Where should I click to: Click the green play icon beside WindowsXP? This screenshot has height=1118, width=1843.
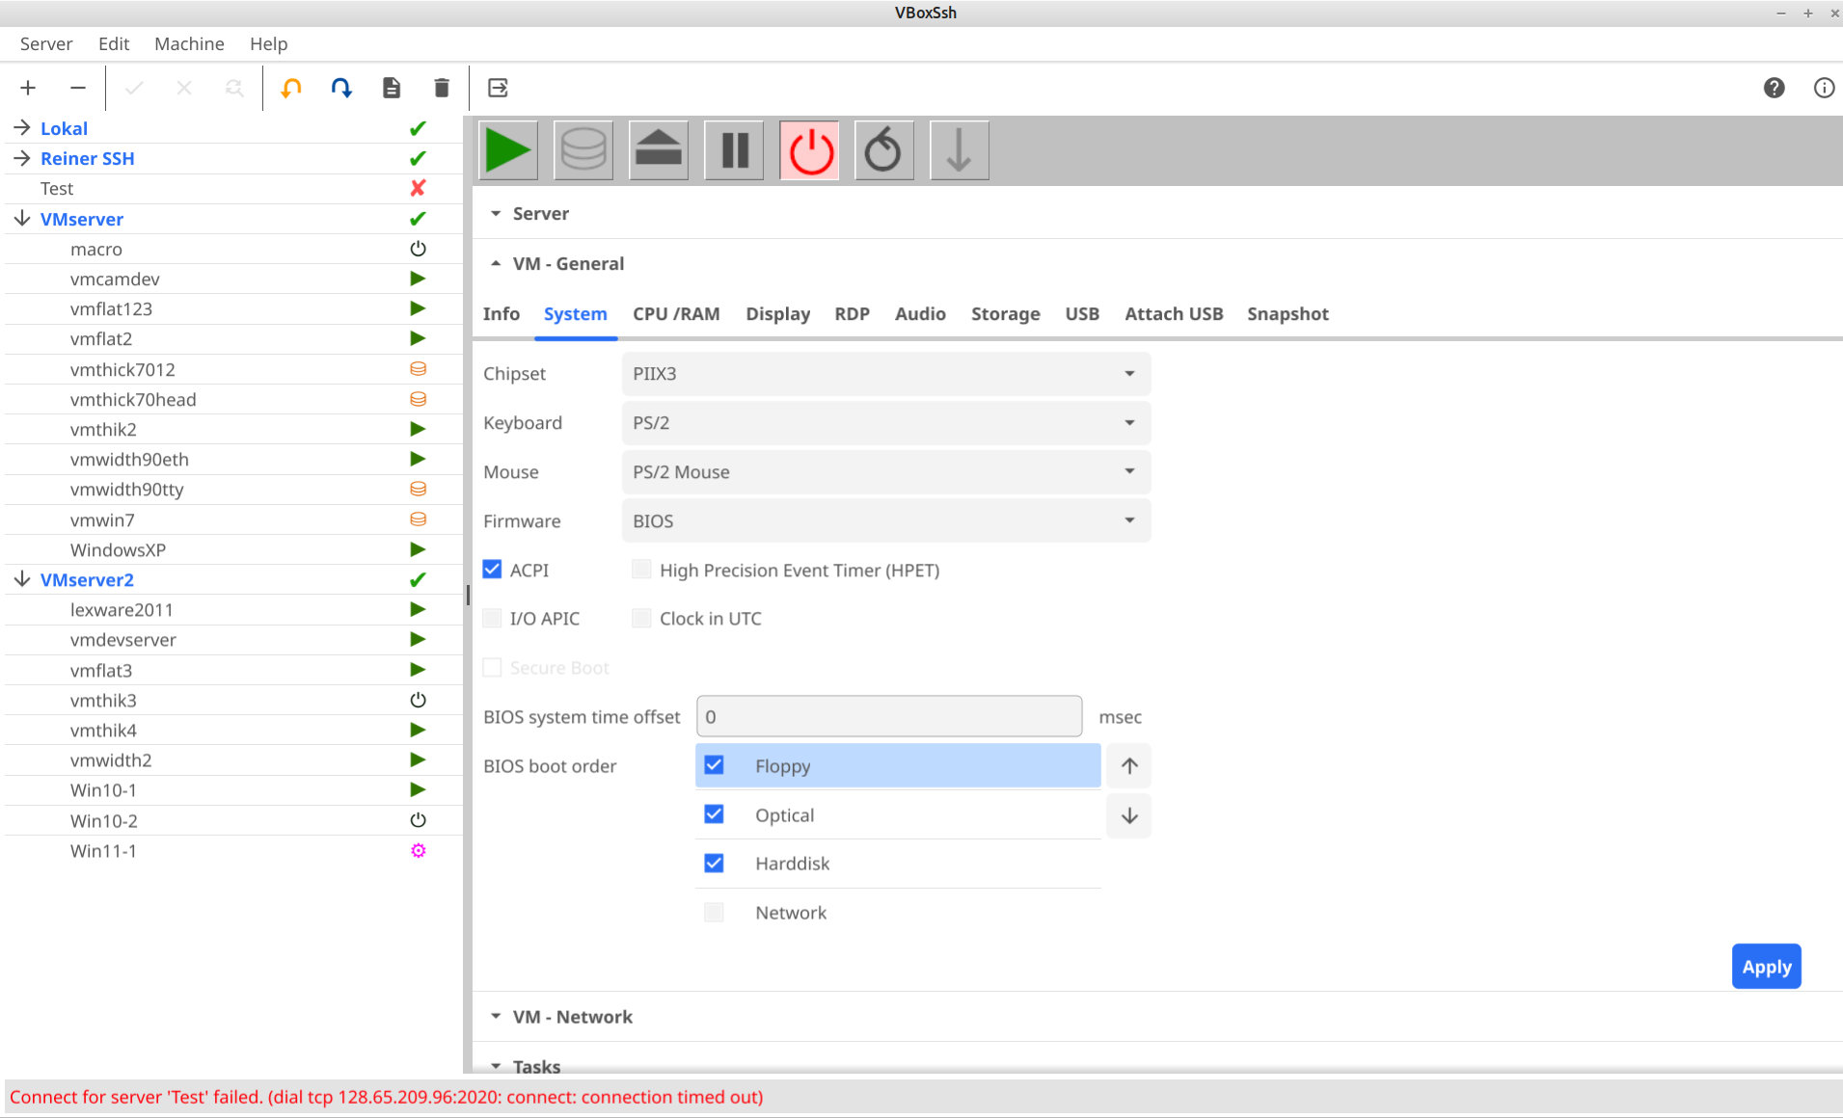(x=418, y=549)
